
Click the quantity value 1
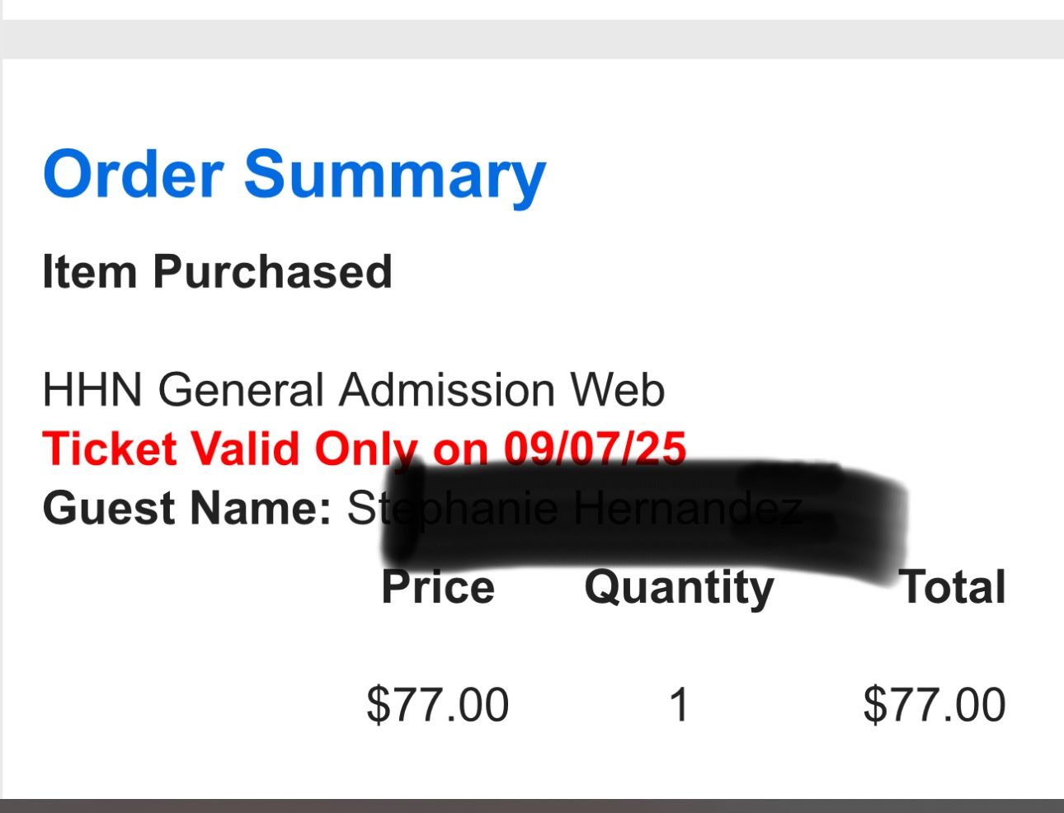point(679,705)
